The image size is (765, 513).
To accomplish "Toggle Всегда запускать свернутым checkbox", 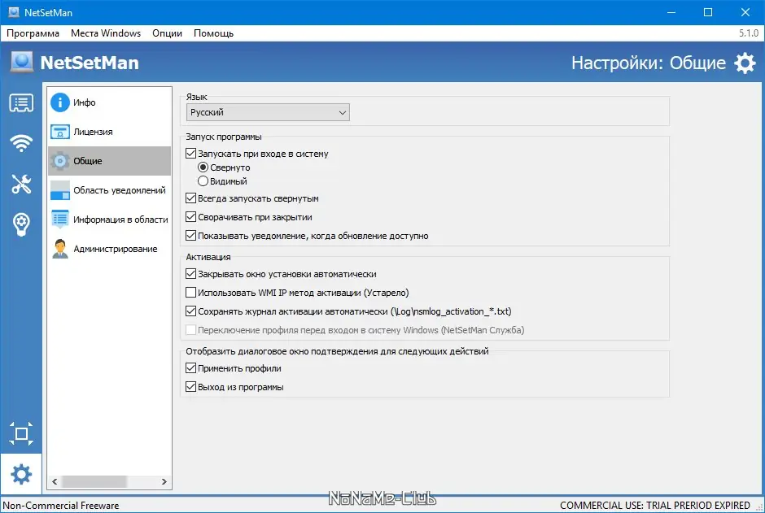I will point(190,198).
